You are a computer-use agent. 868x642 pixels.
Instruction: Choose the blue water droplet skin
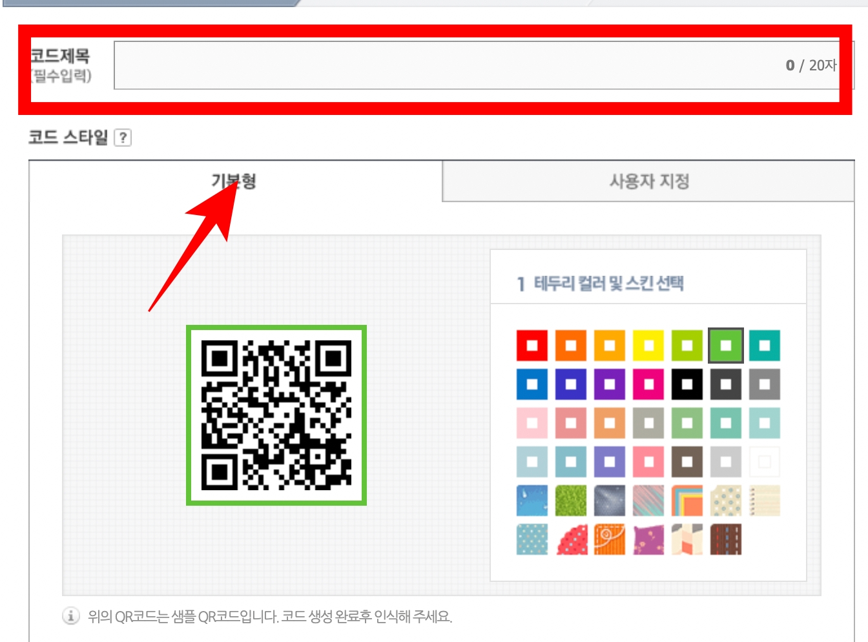pos(532,501)
